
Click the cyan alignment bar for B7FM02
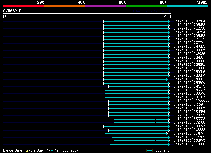tap(135, 80)
